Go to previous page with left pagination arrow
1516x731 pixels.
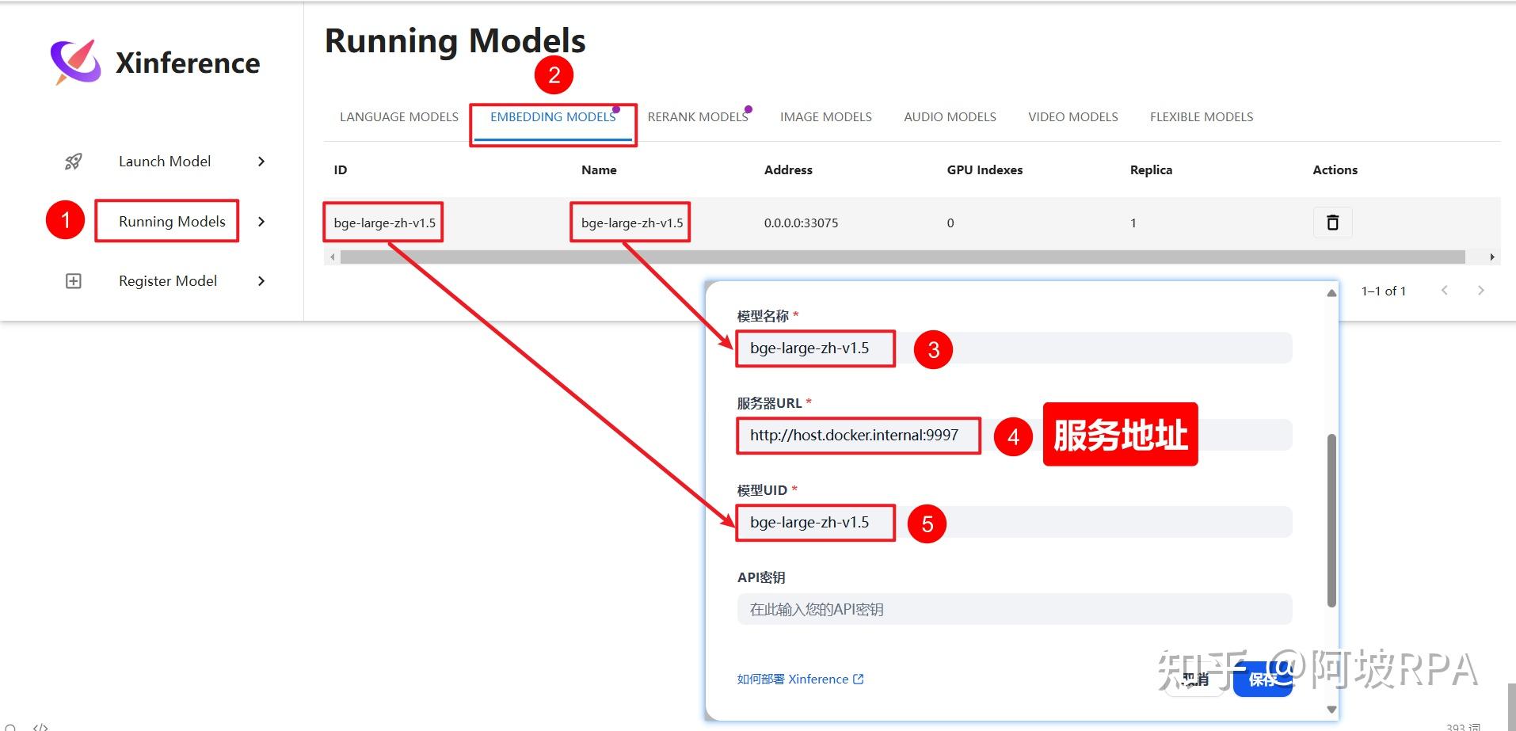pos(1445,290)
